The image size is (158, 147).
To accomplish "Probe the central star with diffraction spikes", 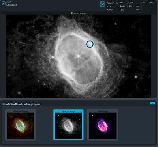I will tap(79, 56).
